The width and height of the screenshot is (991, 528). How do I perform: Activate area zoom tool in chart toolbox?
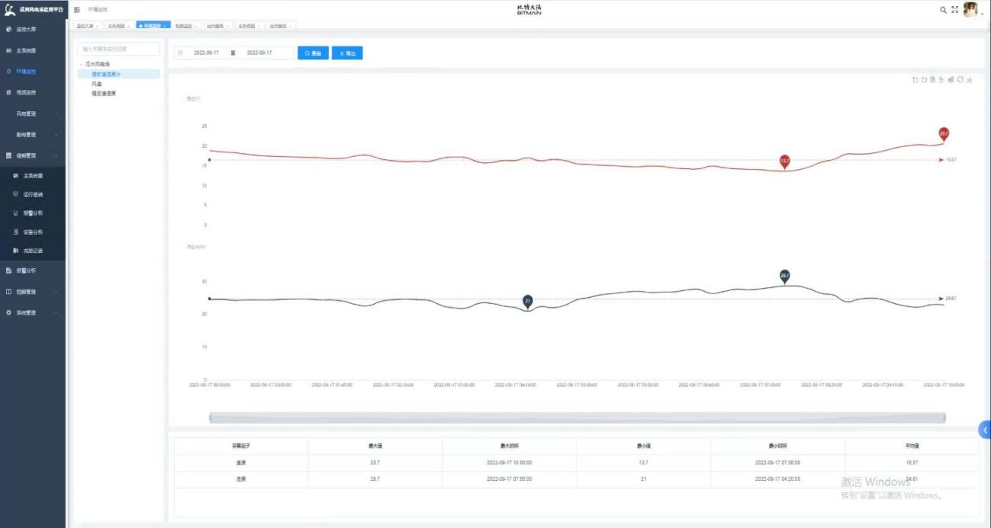pyautogui.click(x=915, y=79)
